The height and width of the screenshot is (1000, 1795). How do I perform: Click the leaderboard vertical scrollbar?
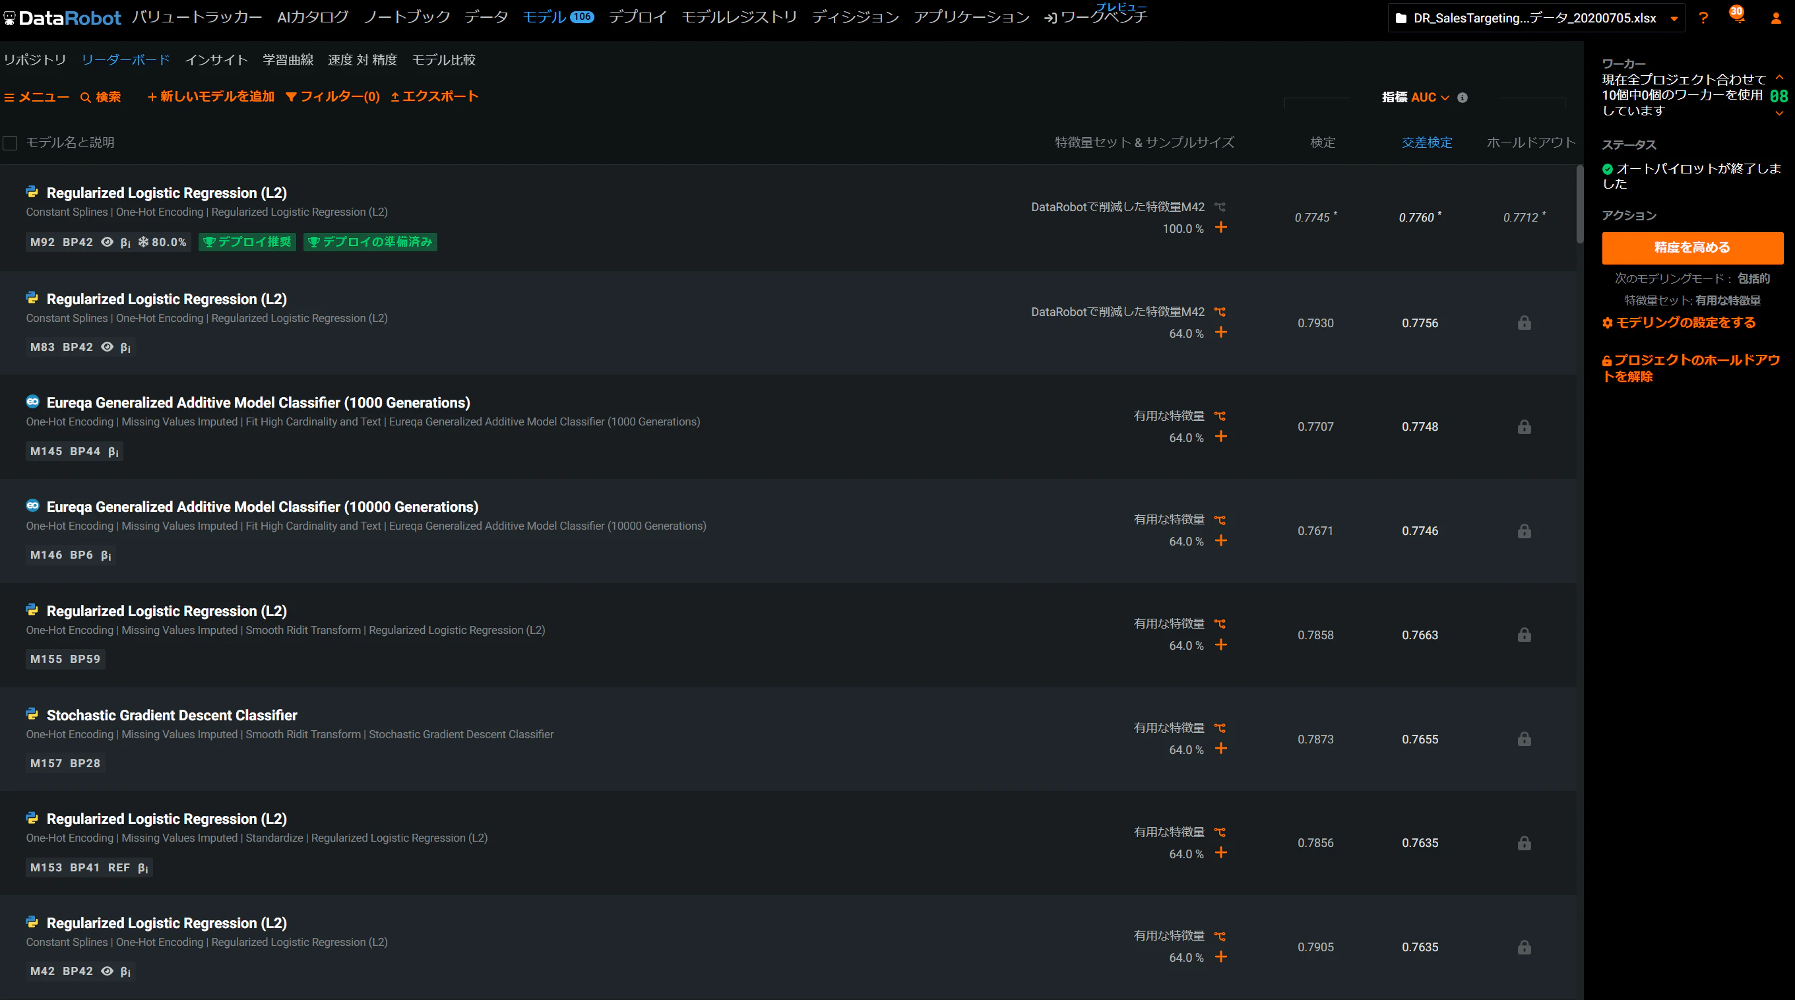pyautogui.click(x=1580, y=204)
